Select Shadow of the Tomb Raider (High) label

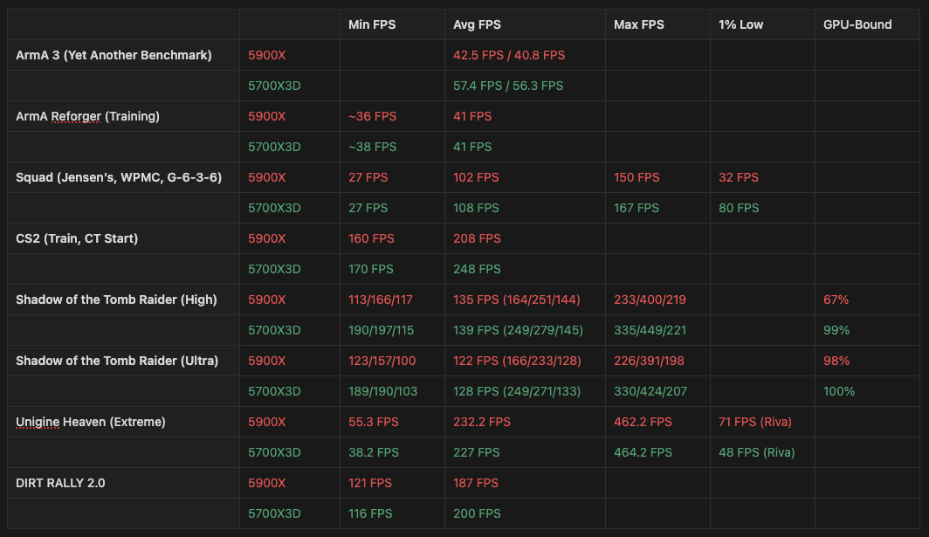tap(116, 299)
